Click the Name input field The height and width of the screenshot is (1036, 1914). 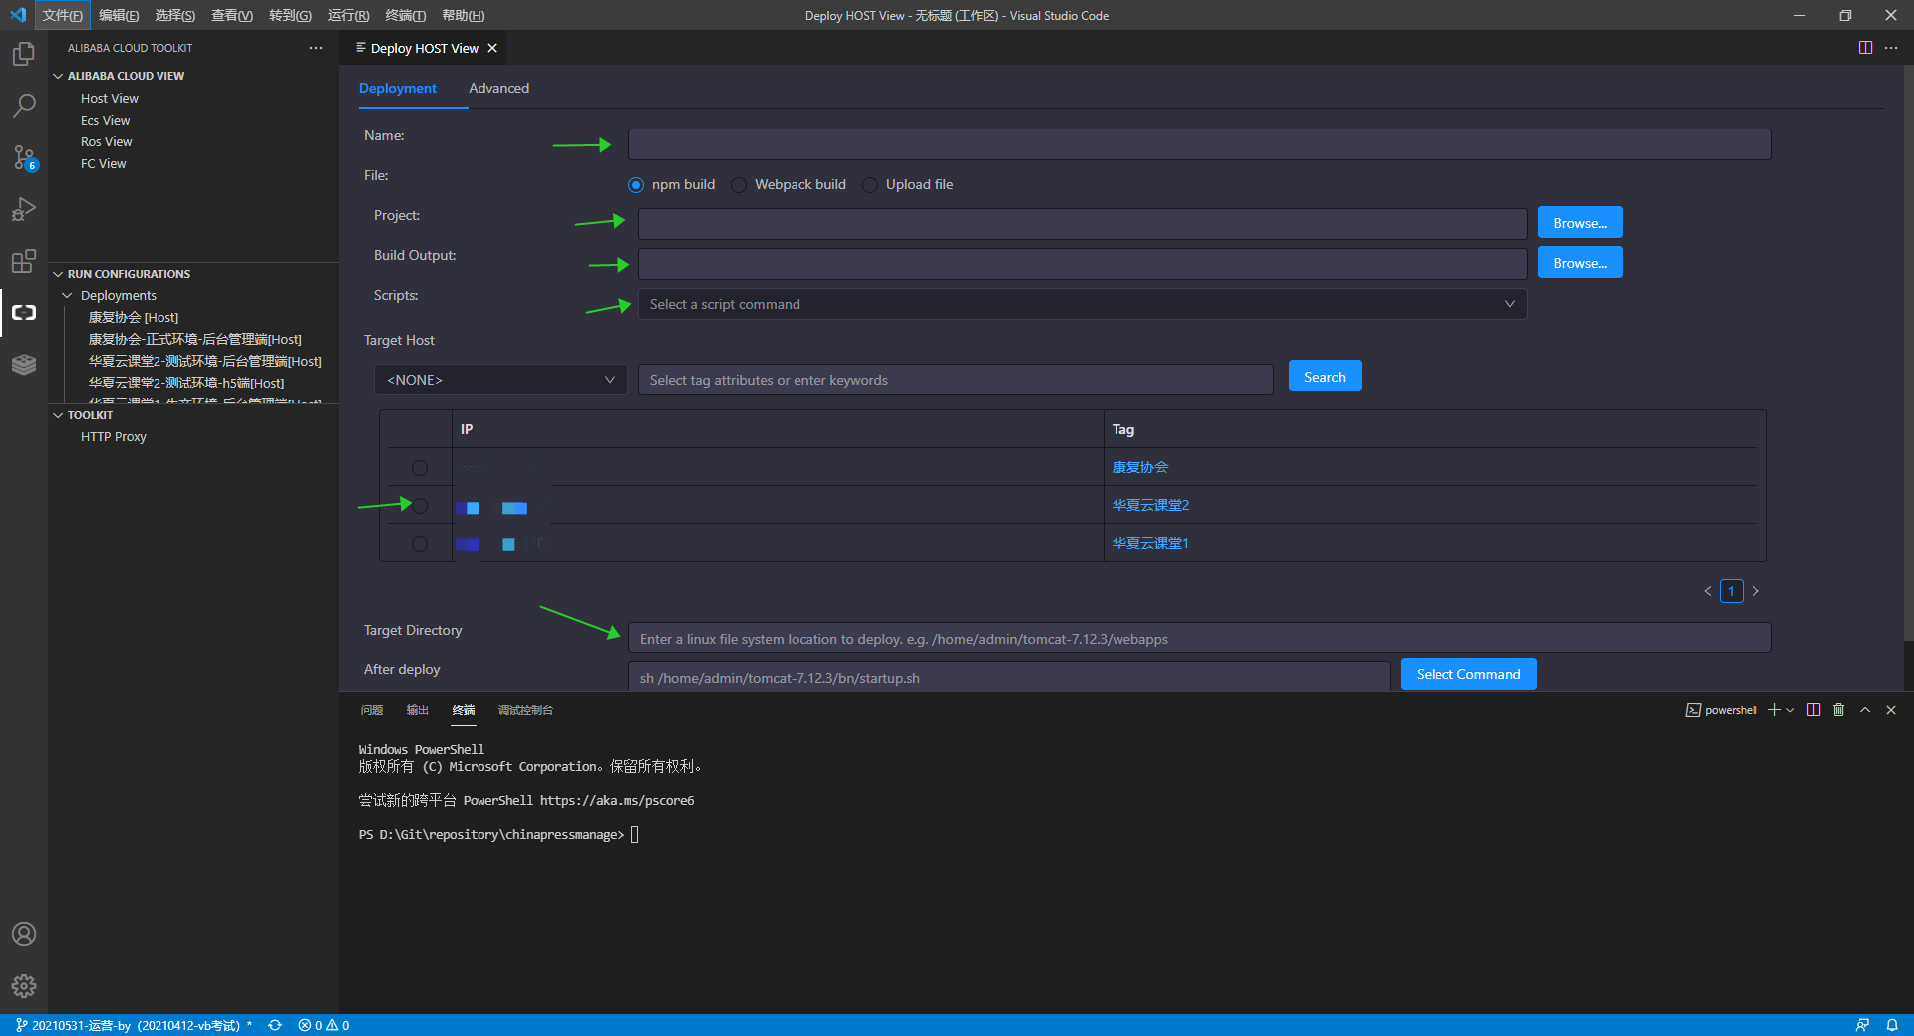coord(1196,143)
